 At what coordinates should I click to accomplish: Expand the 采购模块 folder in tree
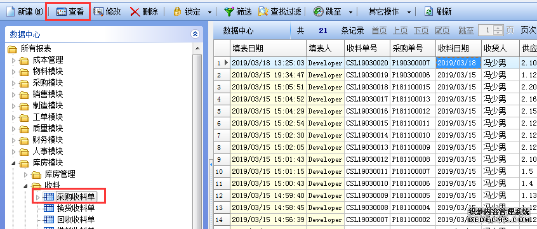14,83
